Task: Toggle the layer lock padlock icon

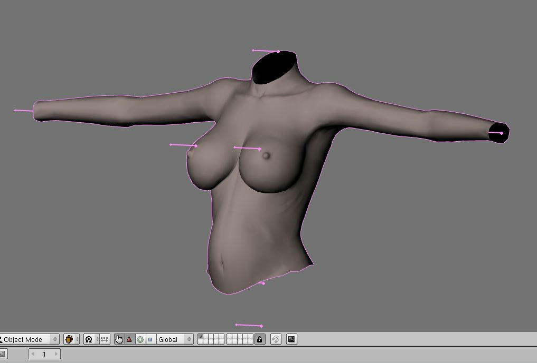Action: click(x=259, y=339)
